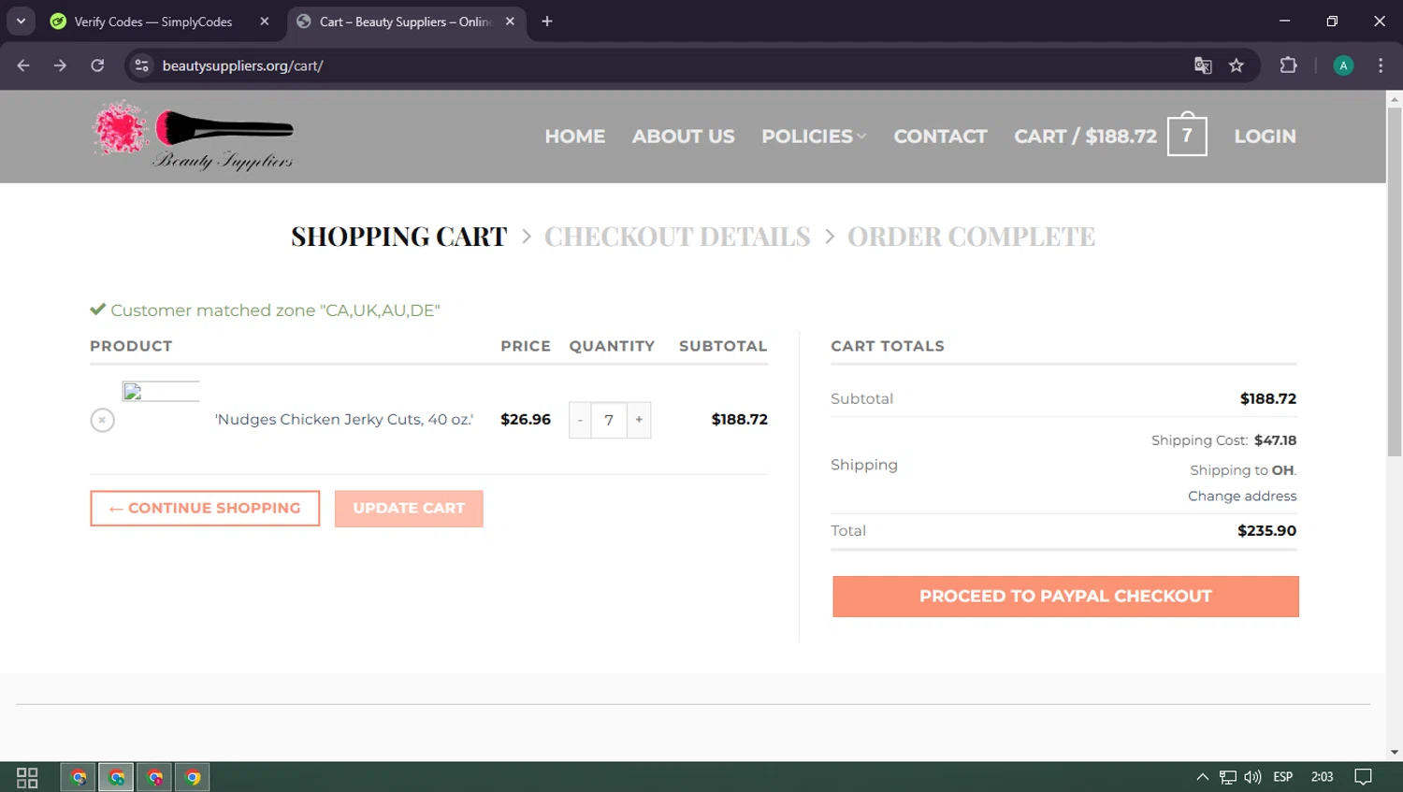Increase quantity with the plus button

coord(639,420)
